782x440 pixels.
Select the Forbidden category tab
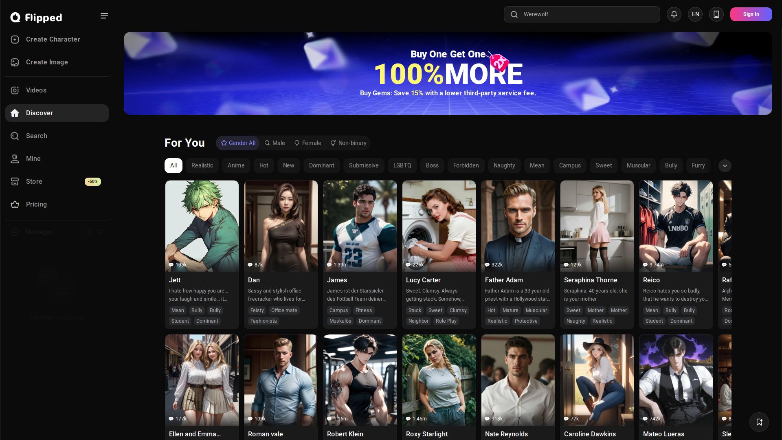[x=466, y=166]
